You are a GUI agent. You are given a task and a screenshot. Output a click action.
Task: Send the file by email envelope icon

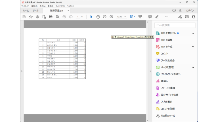pyautogui.click(x=187, y=17)
